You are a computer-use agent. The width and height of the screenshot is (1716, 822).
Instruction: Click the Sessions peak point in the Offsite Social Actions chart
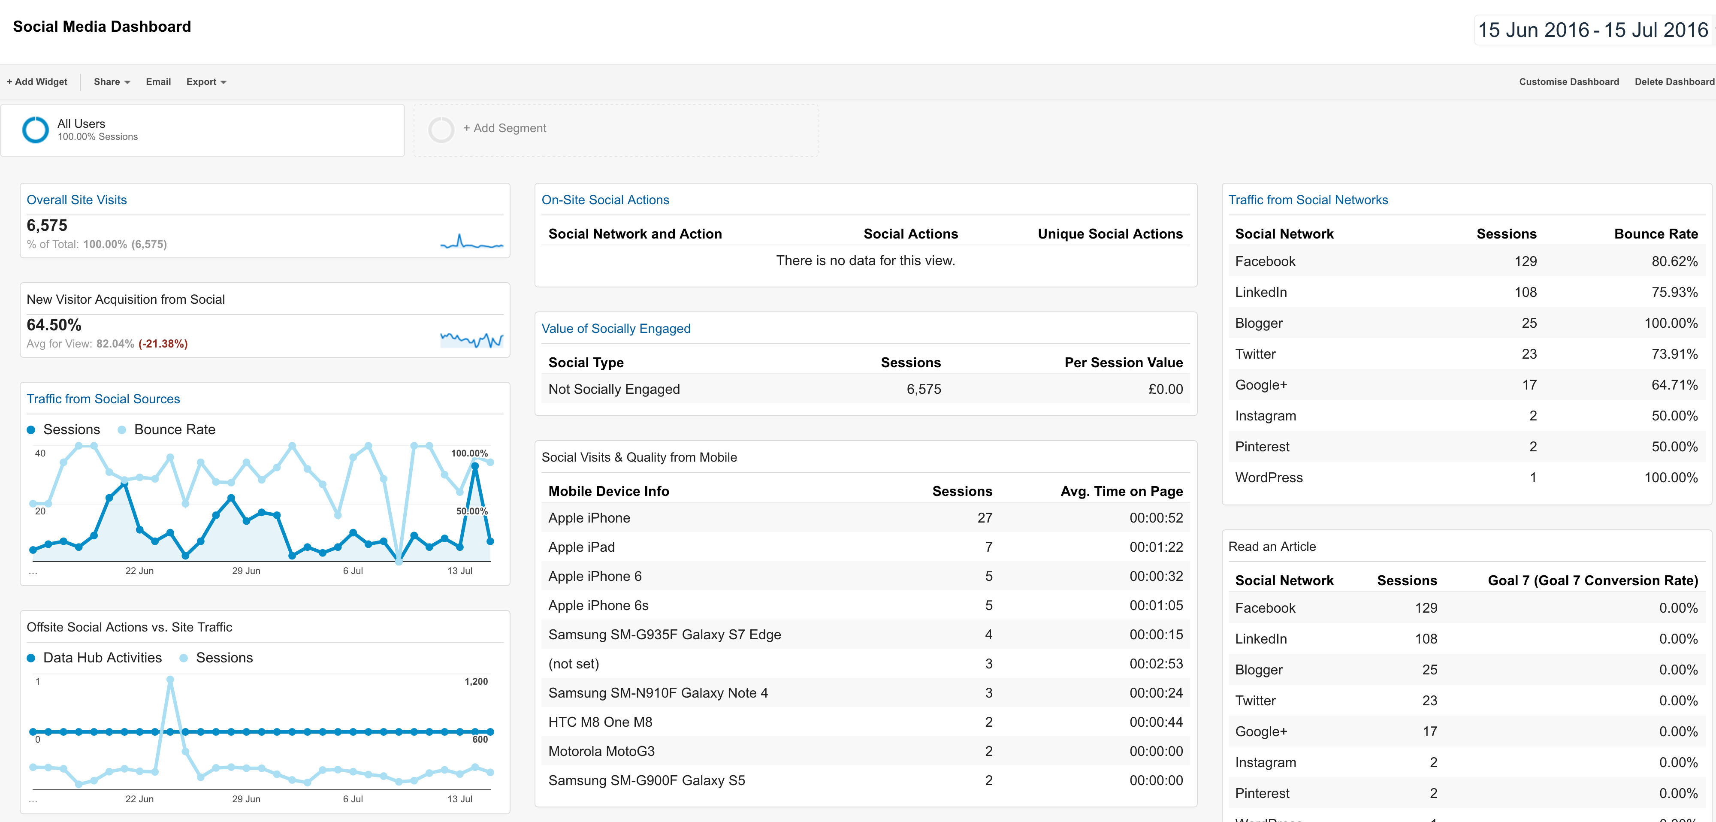point(170,680)
